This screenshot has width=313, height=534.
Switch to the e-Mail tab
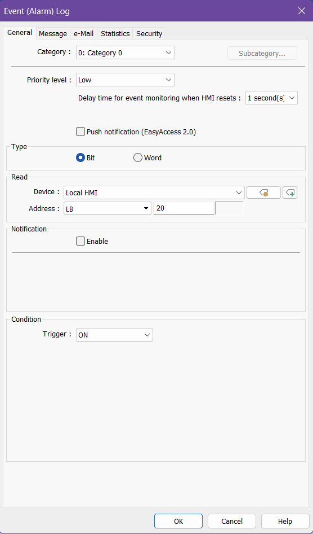(x=83, y=34)
